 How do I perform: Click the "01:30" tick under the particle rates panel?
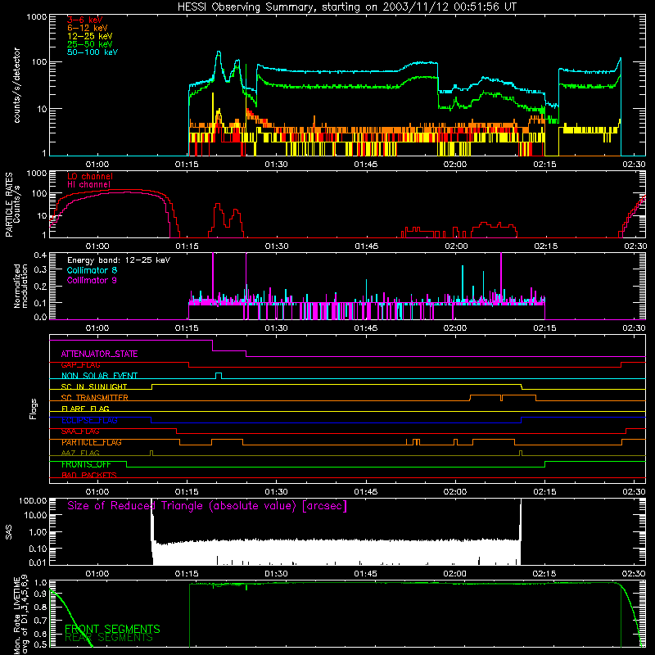tap(277, 246)
